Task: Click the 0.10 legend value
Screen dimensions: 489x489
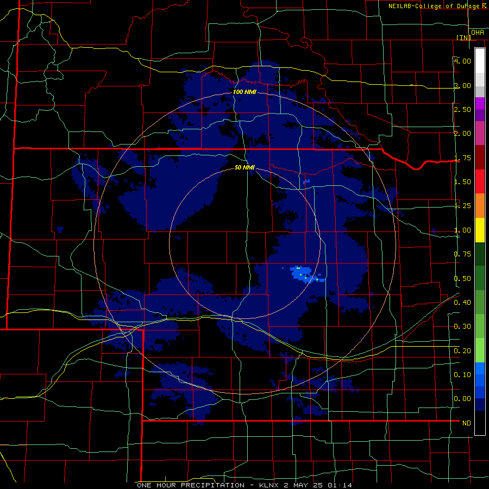Action: 462,375
